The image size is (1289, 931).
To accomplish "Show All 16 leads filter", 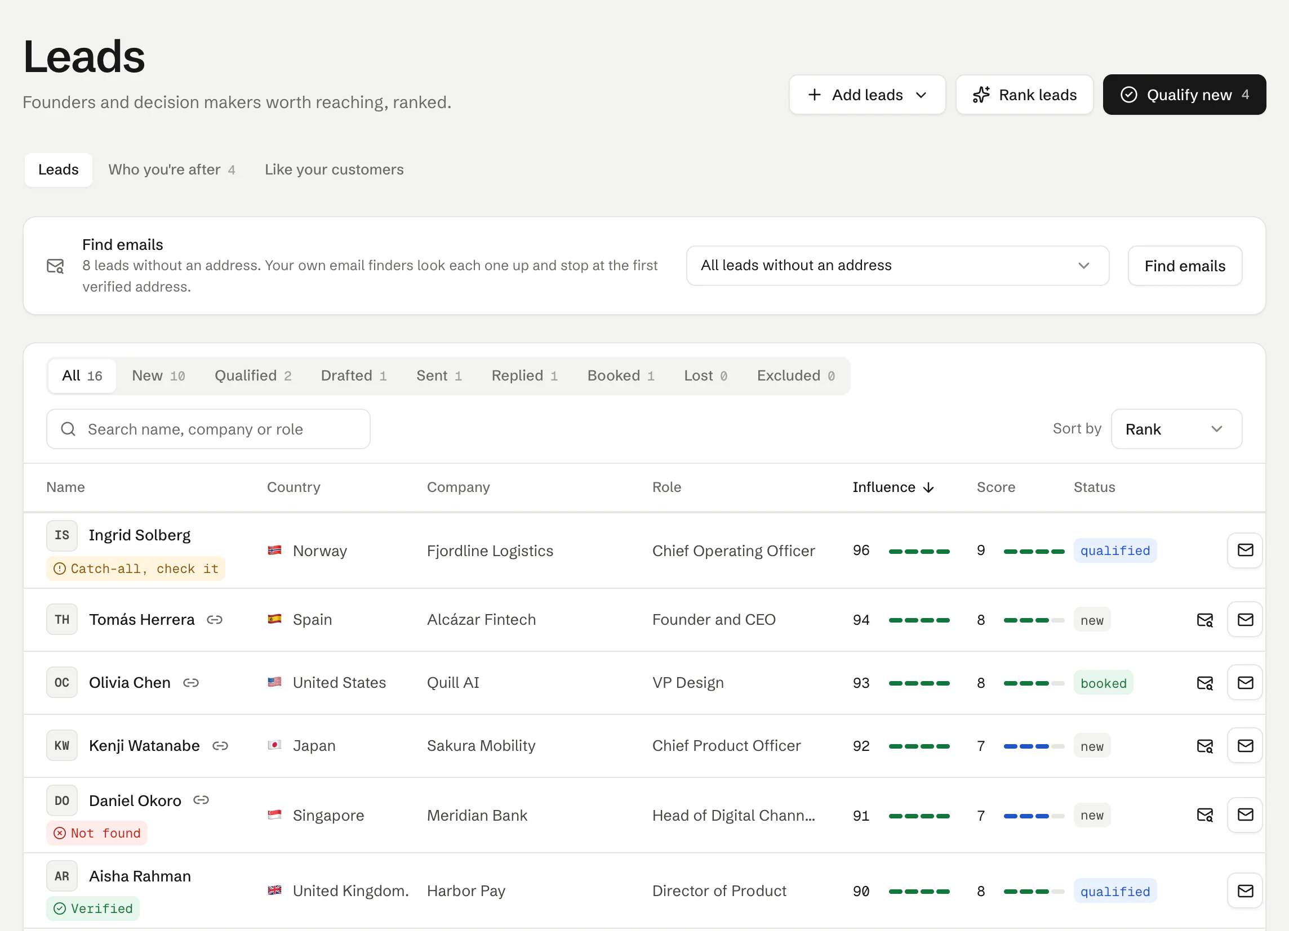I will click(82, 376).
